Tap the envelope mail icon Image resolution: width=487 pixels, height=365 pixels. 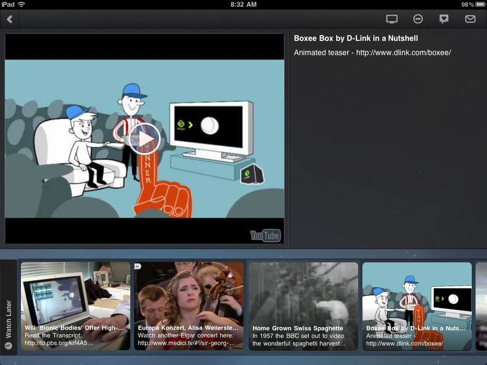470,19
